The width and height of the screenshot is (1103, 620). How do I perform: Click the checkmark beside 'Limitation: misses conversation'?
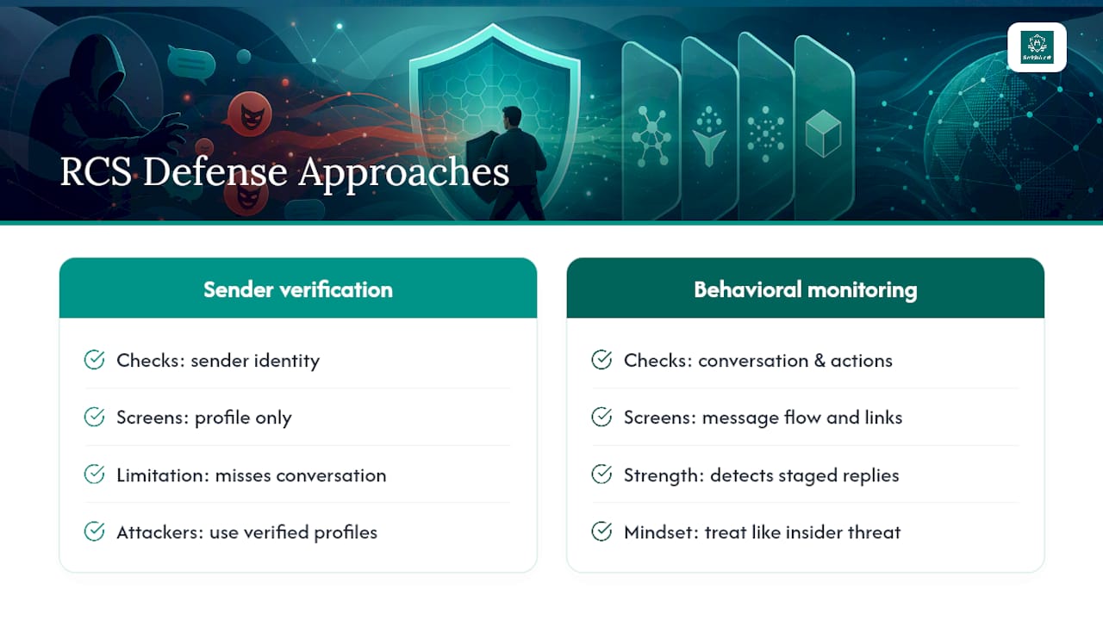95,474
